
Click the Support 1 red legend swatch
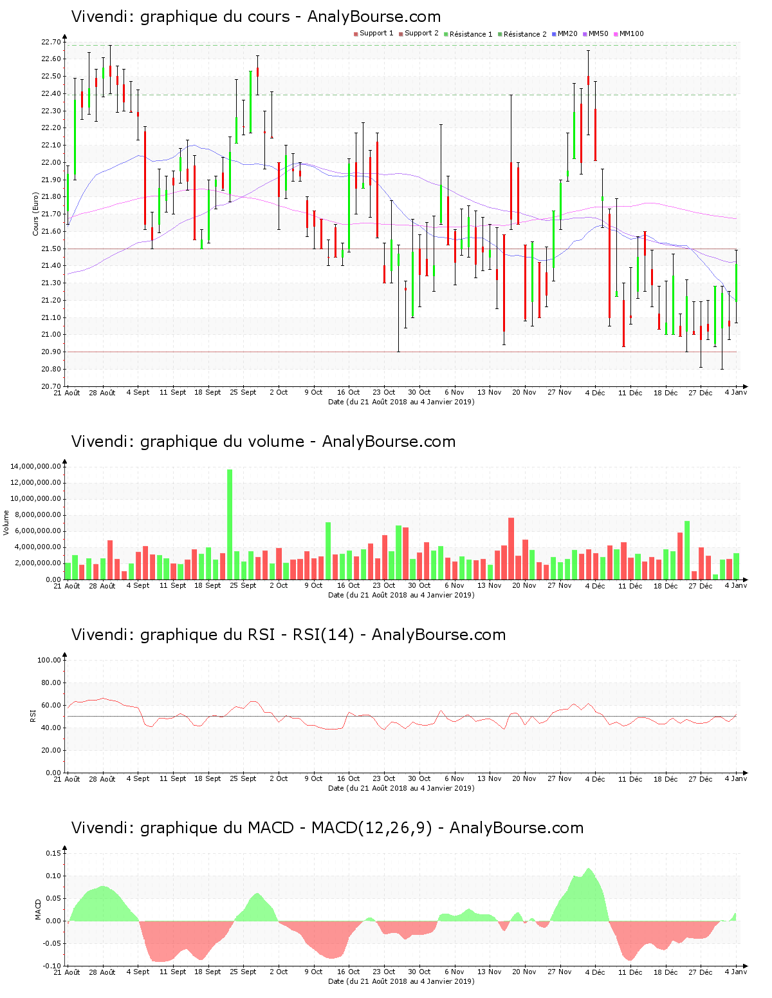[356, 34]
